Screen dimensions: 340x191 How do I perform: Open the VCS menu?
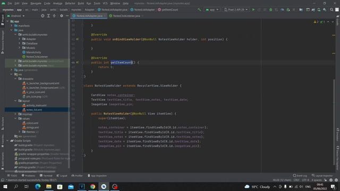pyautogui.click(x=105, y=3)
